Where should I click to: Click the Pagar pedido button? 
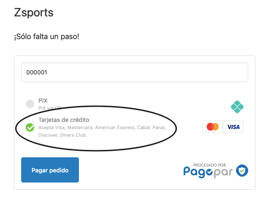click(x=50, y=170)
